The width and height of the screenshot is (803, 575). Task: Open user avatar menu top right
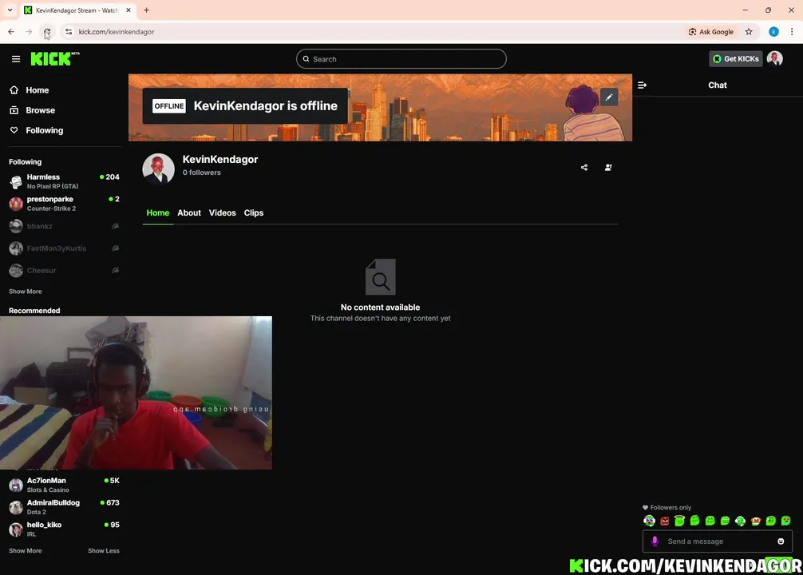775,59
